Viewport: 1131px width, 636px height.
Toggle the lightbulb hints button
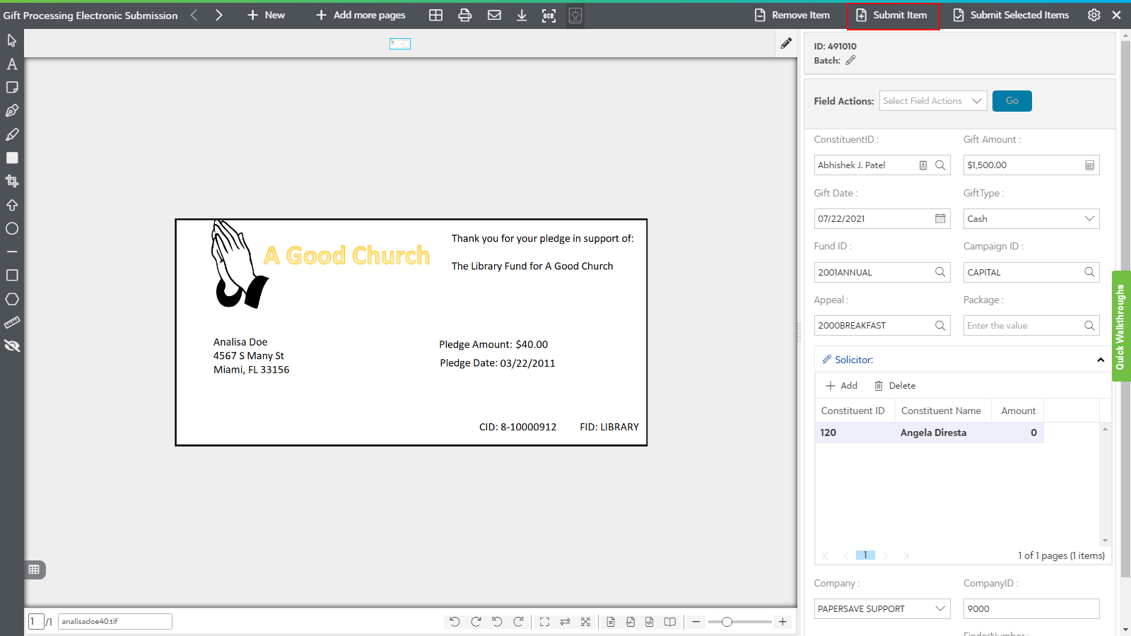pyautogui.click(x=575, y=16)
